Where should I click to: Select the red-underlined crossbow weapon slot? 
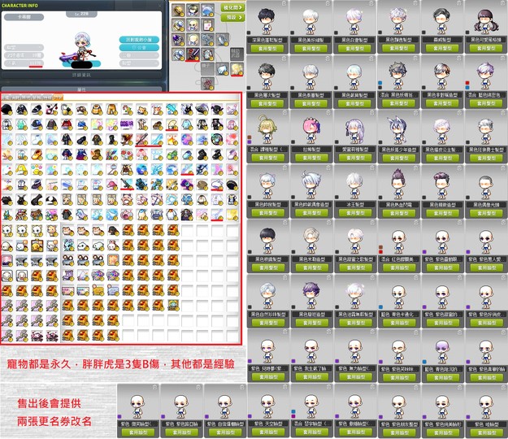193,54
